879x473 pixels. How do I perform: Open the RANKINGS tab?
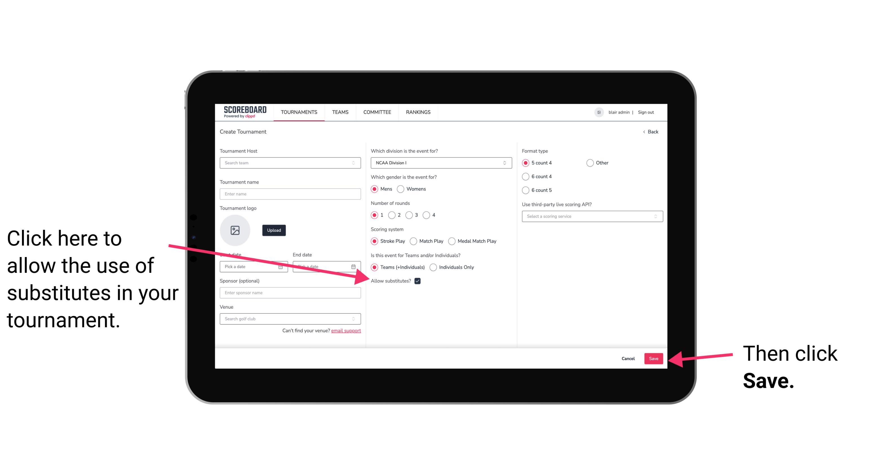pyautogui.click(x=418, y=112)
